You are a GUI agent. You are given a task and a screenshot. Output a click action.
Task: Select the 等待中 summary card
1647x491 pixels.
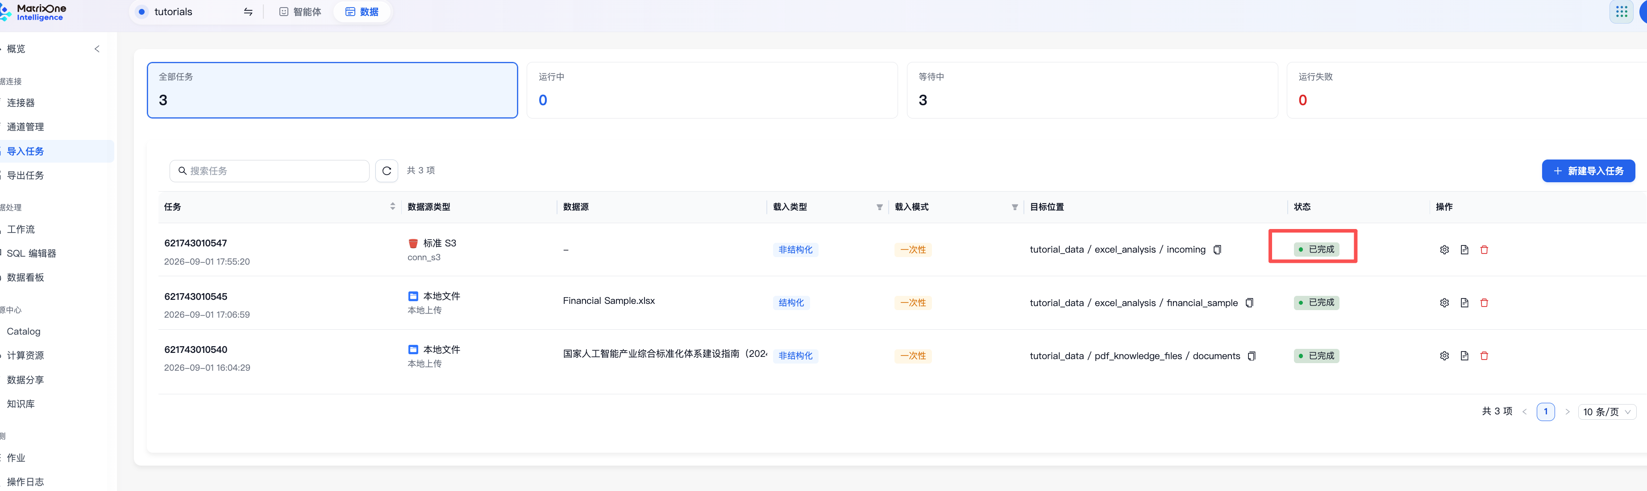[1092, 90]
